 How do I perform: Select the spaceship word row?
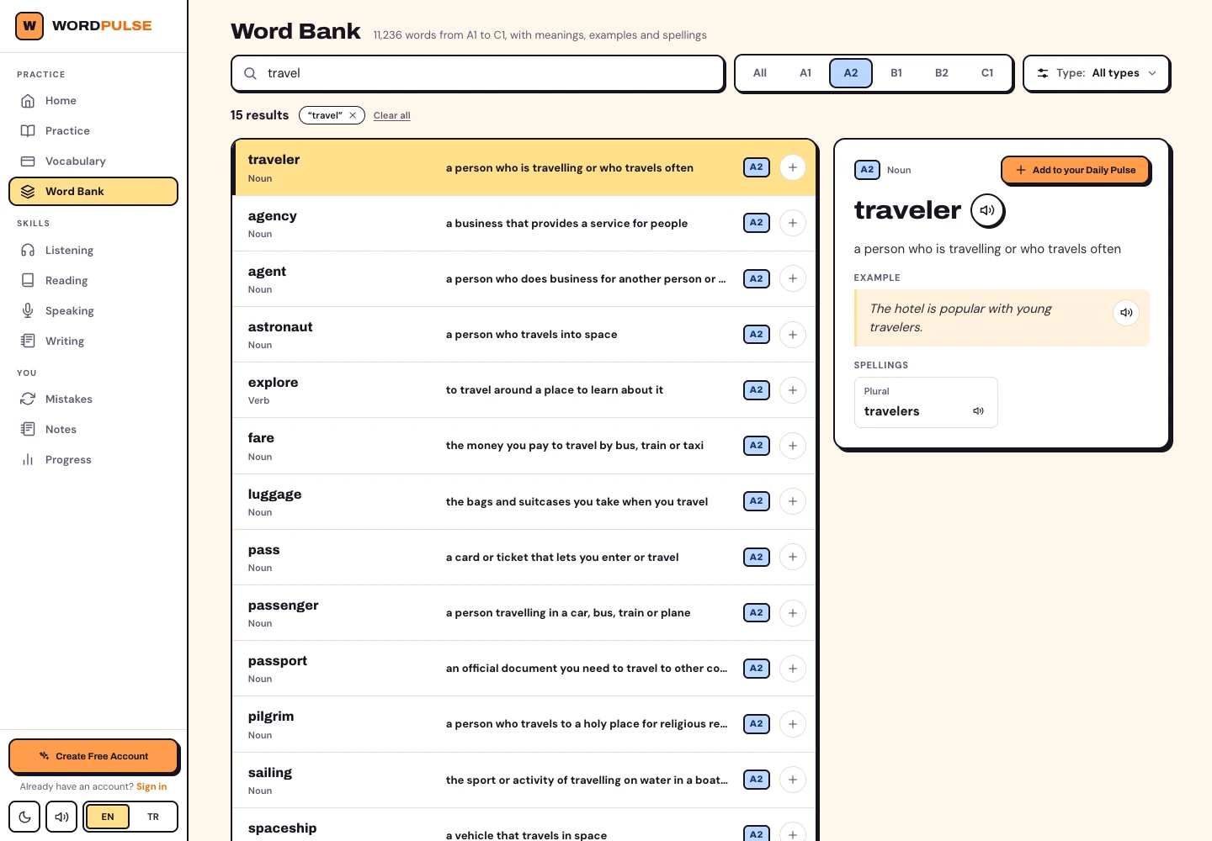tap(524, 825)
